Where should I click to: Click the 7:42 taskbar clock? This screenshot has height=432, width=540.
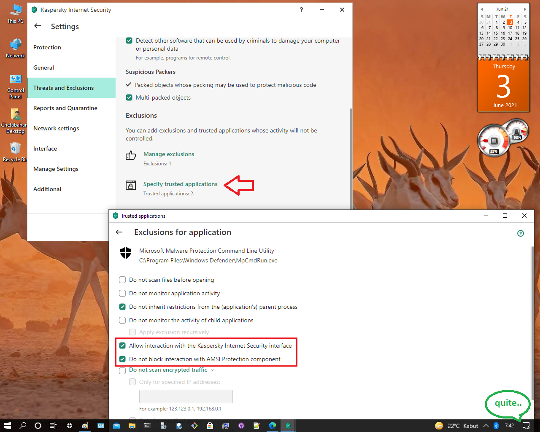point(509,426)
